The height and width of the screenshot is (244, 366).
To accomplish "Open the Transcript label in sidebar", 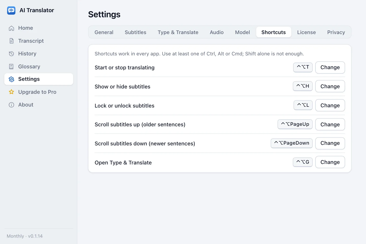I will click(x=31, y=41).
